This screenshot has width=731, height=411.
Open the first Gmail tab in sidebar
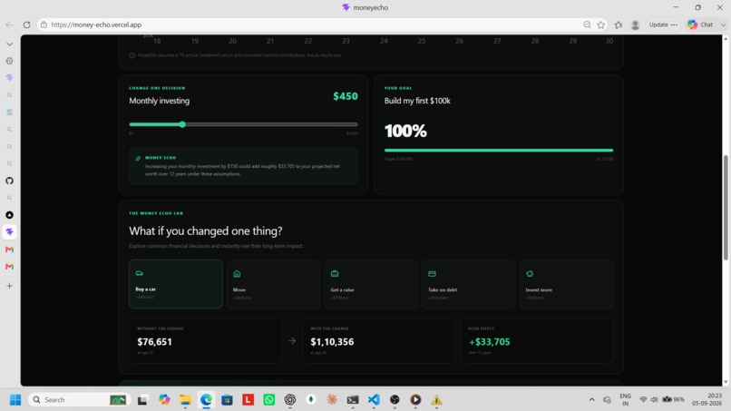(x=9, y=250)
